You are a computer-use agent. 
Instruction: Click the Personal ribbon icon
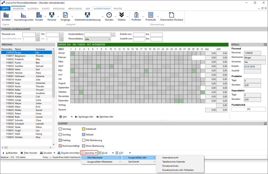pyautogui.click(x=52, y=17)
